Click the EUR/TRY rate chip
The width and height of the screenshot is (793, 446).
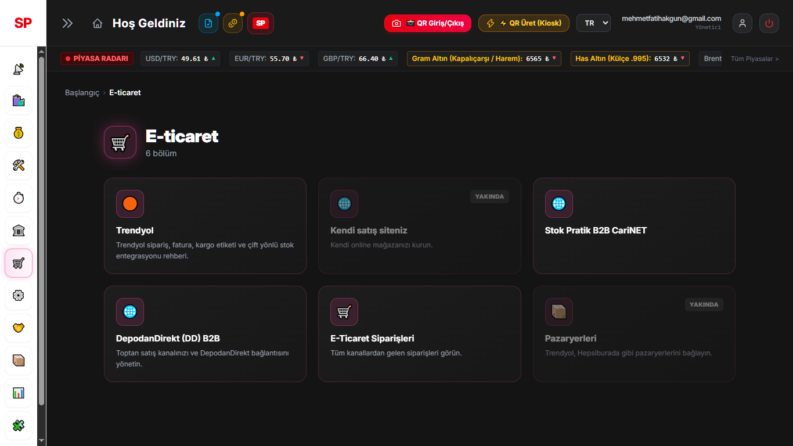269,59
